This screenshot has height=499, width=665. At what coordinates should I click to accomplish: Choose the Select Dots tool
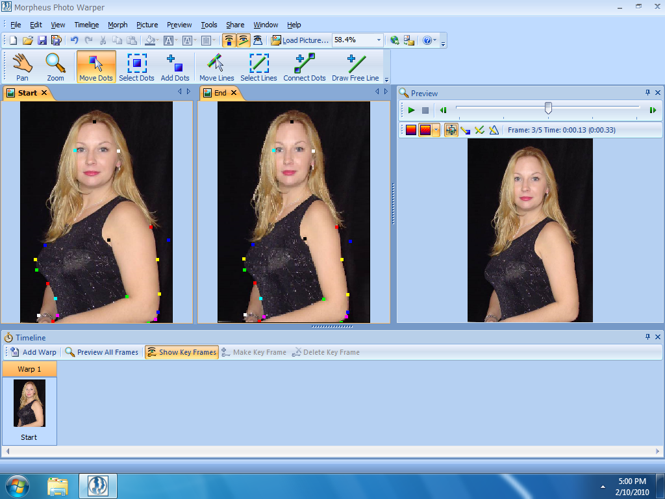(x=136, y=67)
